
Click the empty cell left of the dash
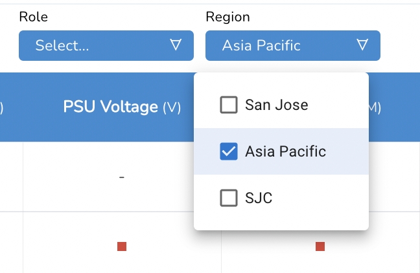[11, 177]
